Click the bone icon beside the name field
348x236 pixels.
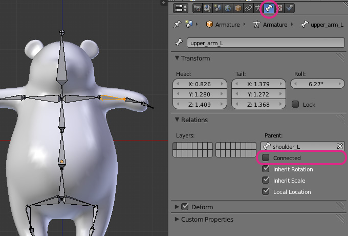[x=179, y=43]
